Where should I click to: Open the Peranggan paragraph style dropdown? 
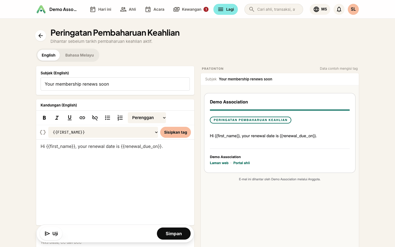pos(147,118)
